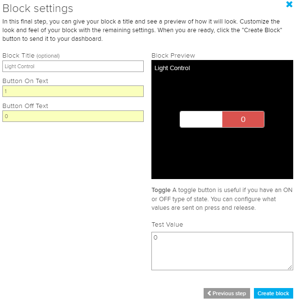Close the Block settings dialog
The height and width of the screenshot is (301, 298).
pyautogui.click(x=289, y=4)
